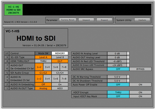
Task: Set Auto Power Off Enable to OFF
Action: click(x=118, y=85)
